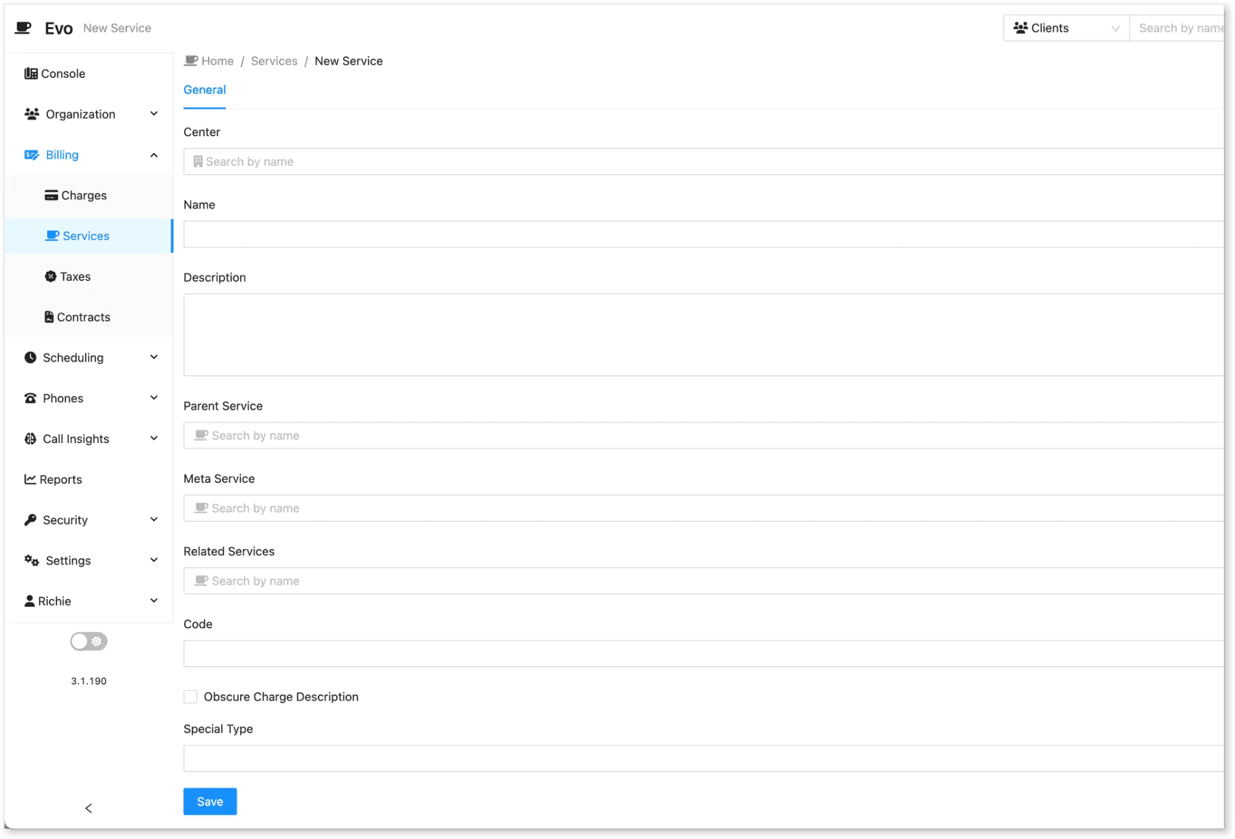Open the Contracts menu item

[x=88, y=317]
